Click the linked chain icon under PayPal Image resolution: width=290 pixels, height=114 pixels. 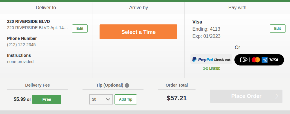[205, 69]
